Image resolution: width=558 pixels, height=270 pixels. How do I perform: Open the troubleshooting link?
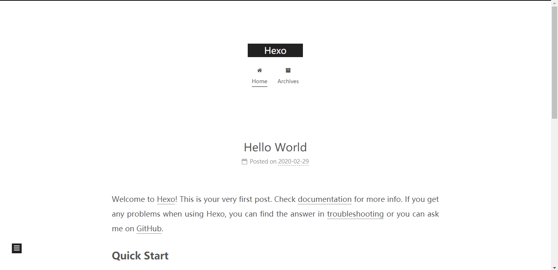coord(355,214)
